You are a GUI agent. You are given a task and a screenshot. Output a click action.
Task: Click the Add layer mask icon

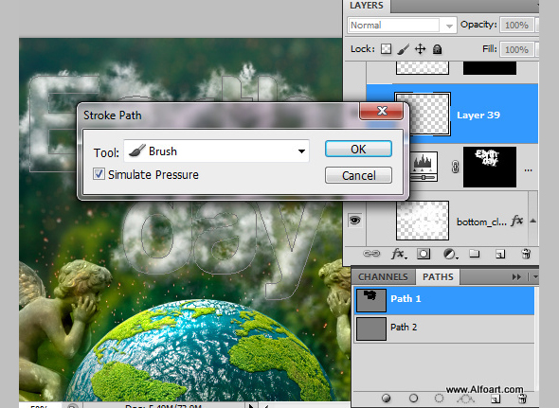(x=424, y=254)
